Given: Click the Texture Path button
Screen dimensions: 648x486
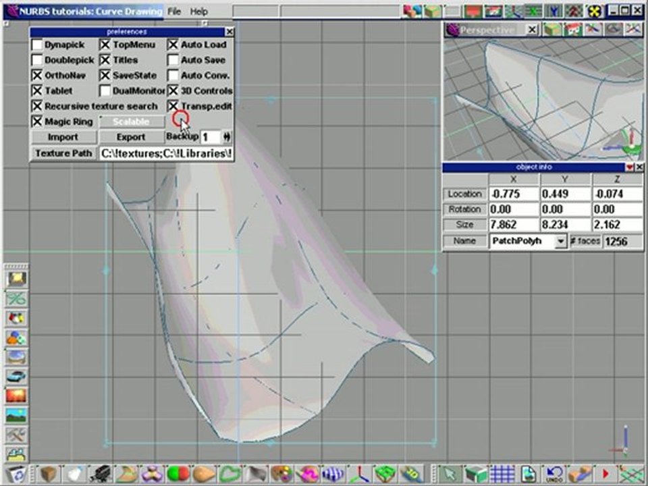Looking at the screenshot, I should point(63,153).
